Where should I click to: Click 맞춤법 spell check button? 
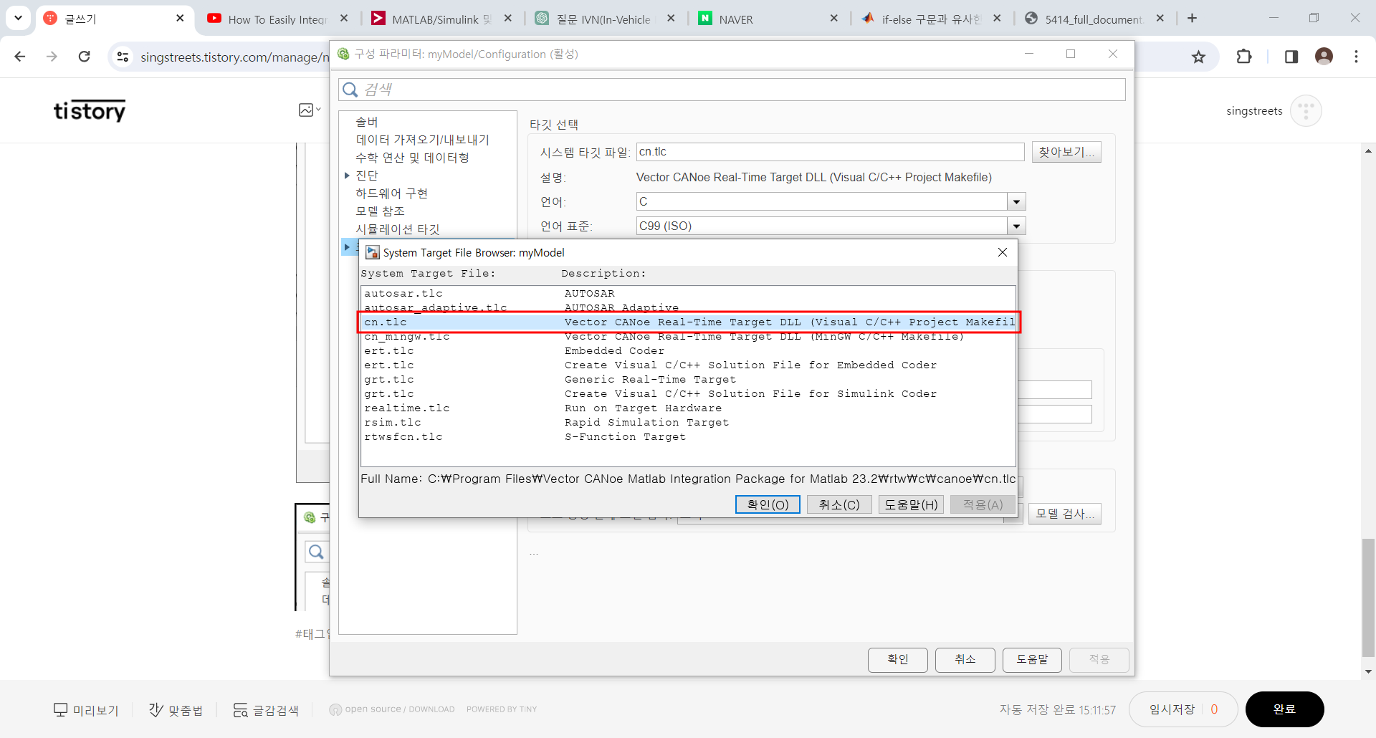[176, 710]
